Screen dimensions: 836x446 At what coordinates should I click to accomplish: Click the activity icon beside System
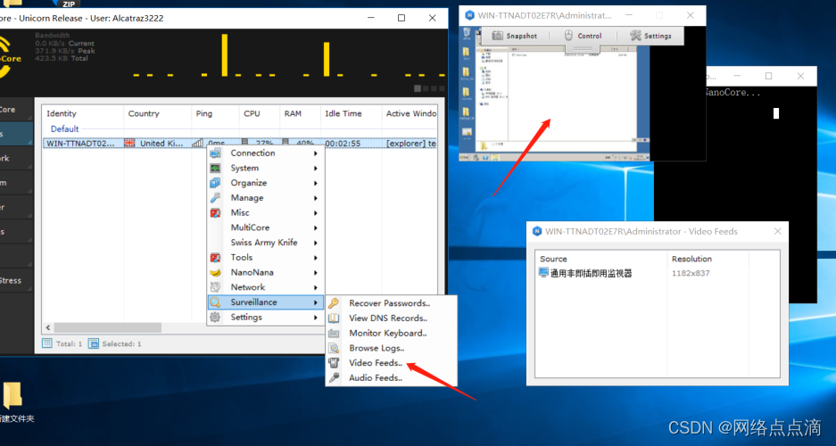tap(215, 168)
